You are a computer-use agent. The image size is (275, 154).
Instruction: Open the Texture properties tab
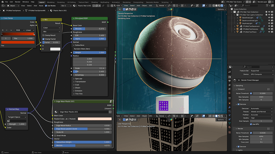pyautogui.click(x=230, y=132)
